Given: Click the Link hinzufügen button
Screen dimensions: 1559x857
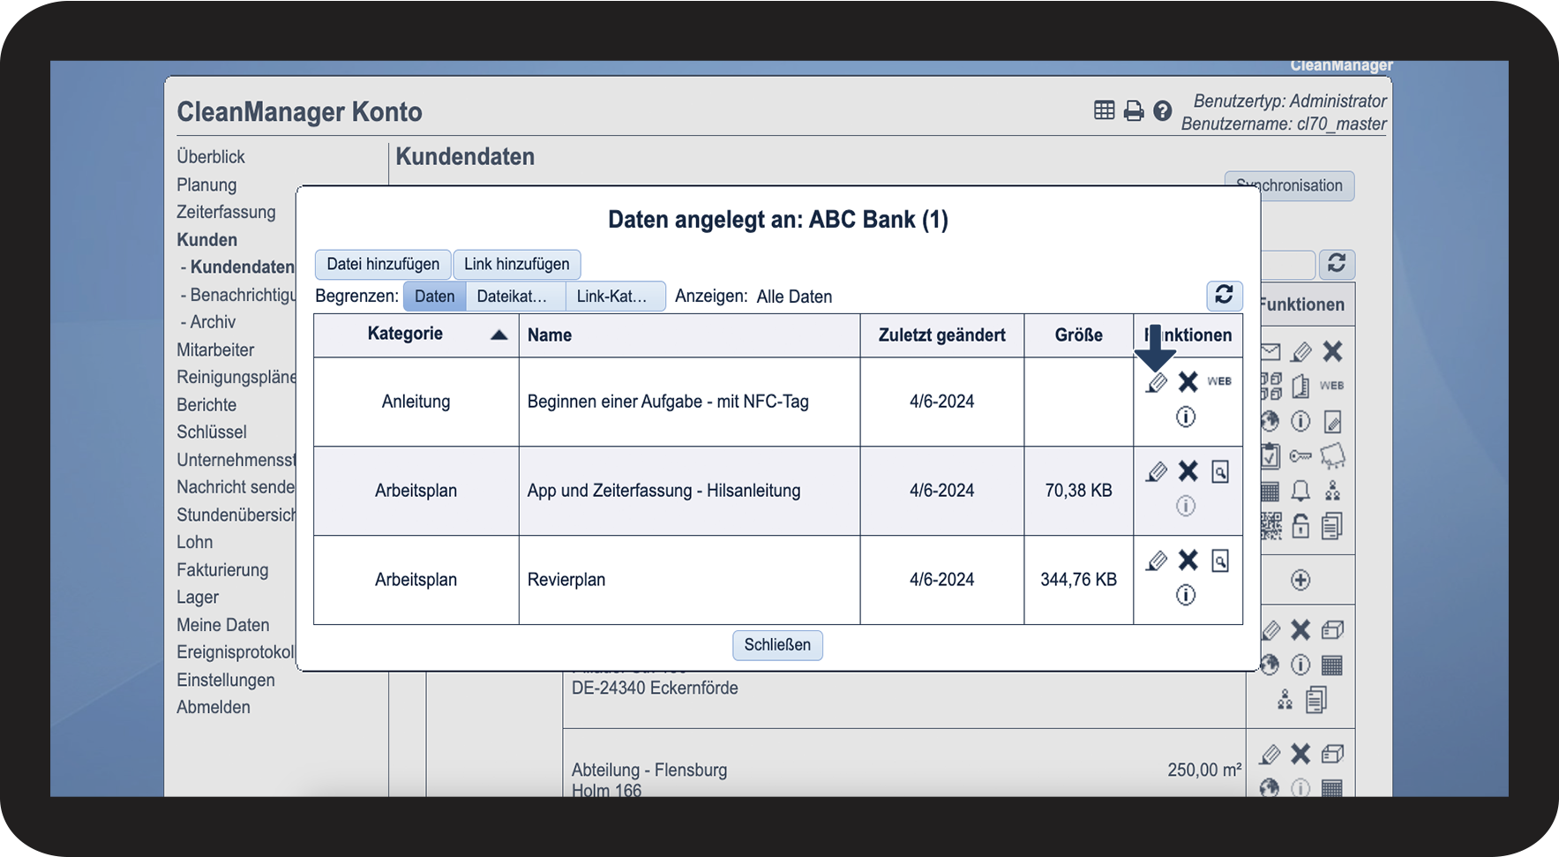Looking at the screenshot, I should [x=516, y=265].
